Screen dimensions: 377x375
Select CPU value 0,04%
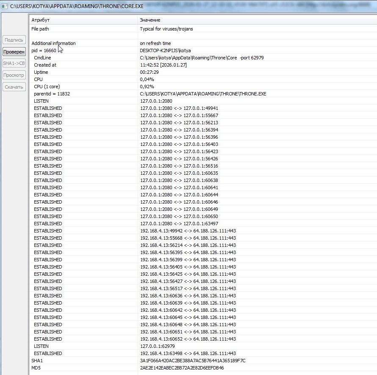[147, 79]
